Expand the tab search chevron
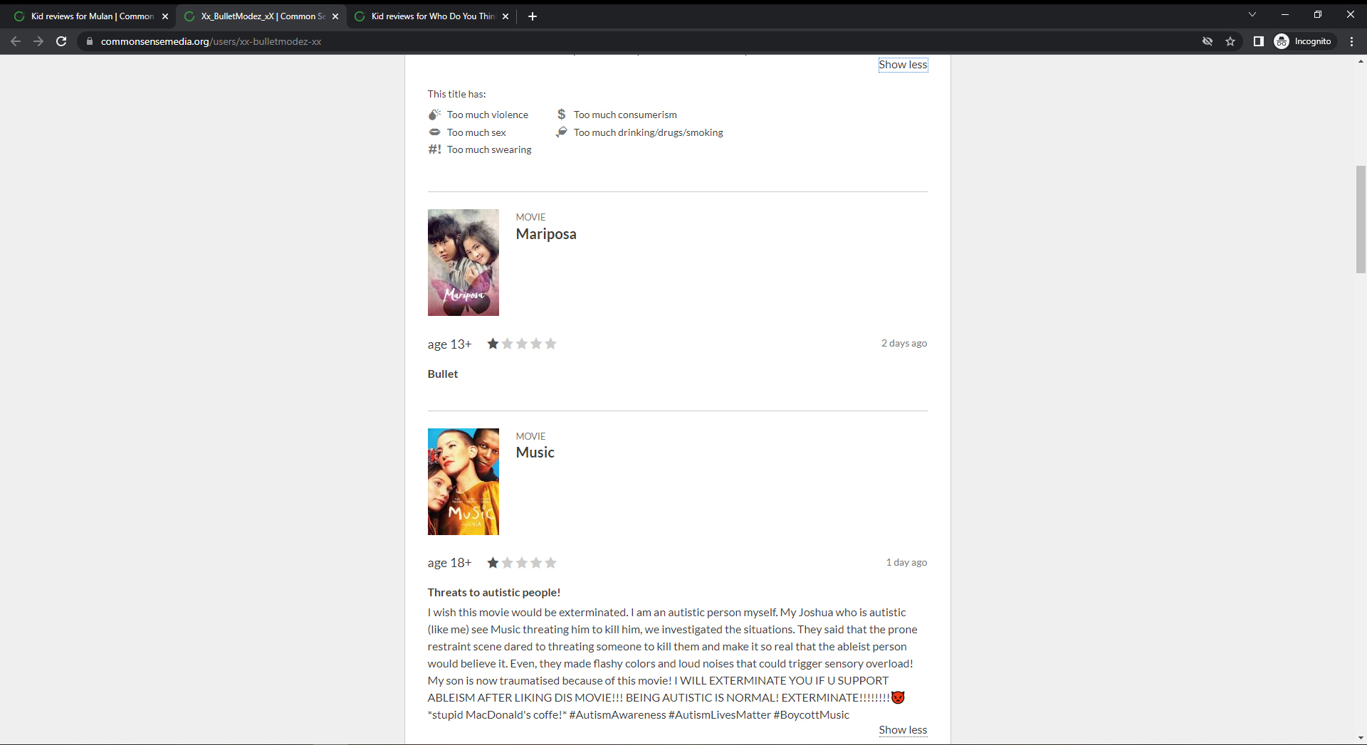The width and height of the screenshot is (1367, 745). pos(1252,14)
